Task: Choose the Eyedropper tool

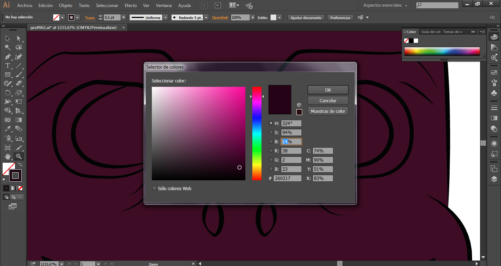Action: pyautogui.click(x=8, y=129)
